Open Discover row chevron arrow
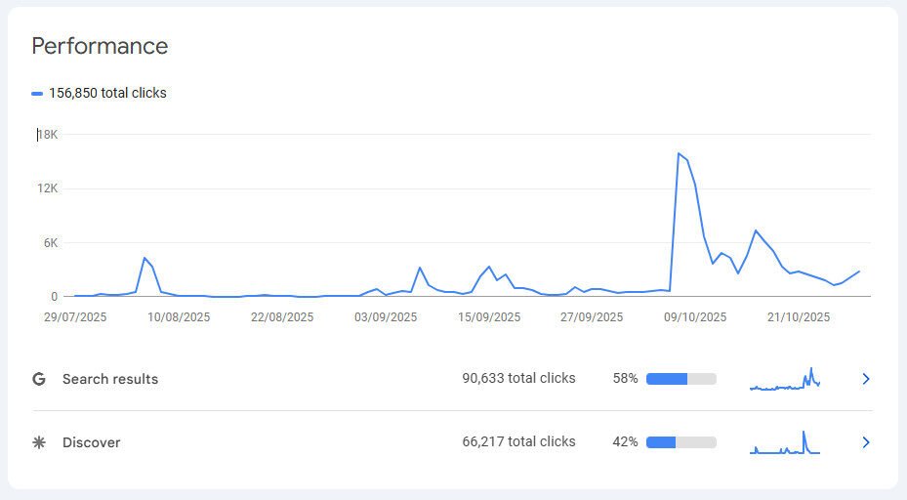Image resolution: width=907 pixels, height=500 pixels. pyautogui.click(x=865, y=442)
